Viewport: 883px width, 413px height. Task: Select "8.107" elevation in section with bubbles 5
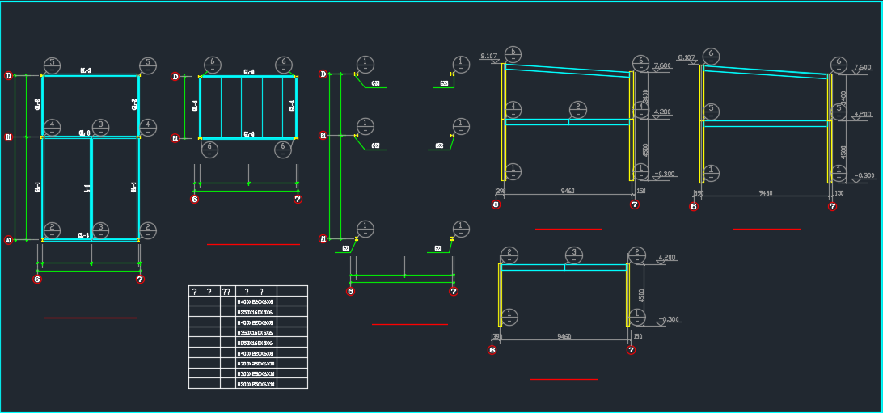pos(687,57)
